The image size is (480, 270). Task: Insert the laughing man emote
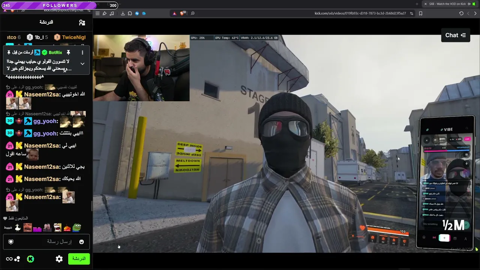click(x=27, y=228)
